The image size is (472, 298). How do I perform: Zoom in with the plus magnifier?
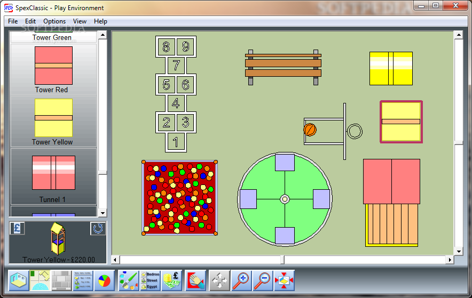[x=241, y=280]
